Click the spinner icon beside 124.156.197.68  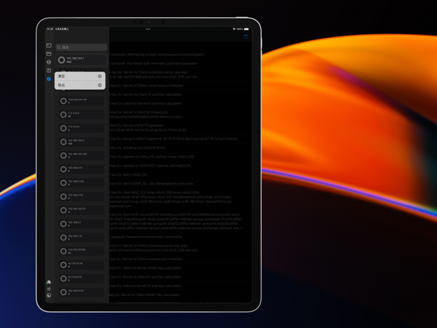(63, 251)
